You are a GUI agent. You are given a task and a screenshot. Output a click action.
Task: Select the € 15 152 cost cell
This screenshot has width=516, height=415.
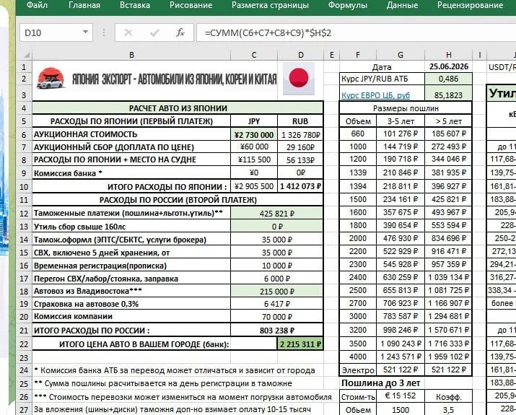[401, 396]
